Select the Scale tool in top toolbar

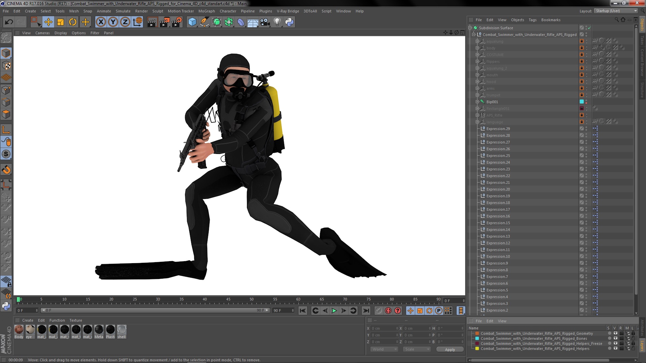(61, 22)
